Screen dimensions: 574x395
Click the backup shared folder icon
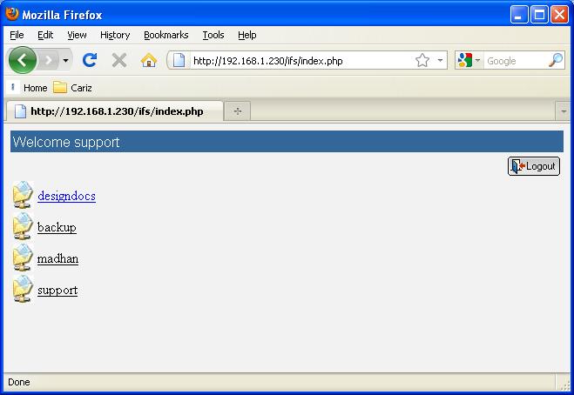pyautogui.click(x=23, y=226)
